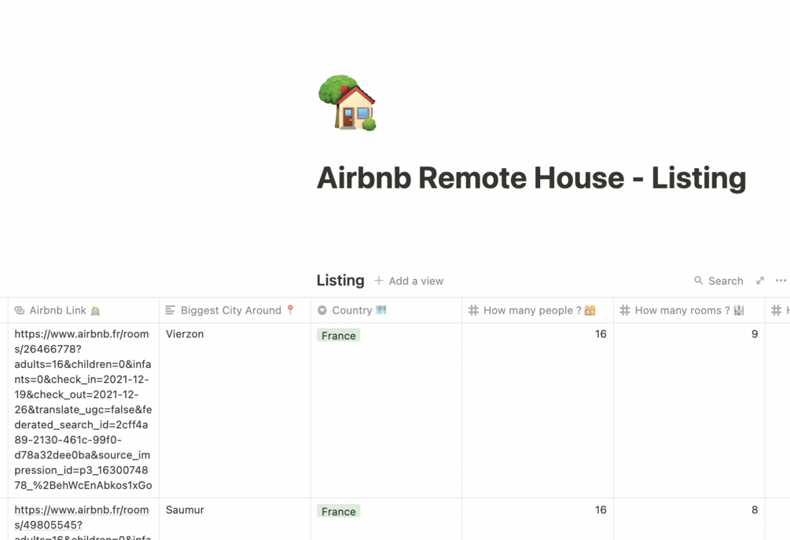The height and width of the screenshot is (540, 790).
Task: Open the France tag in Saumur's Country cell
Action: pyautogui.click(x=338, y=511)
